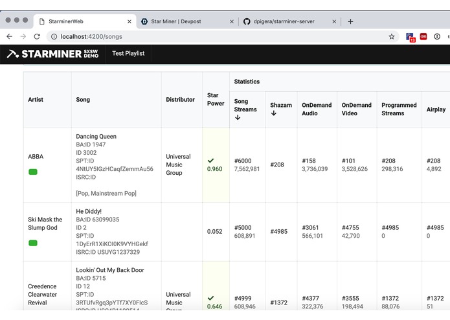This screenshot has width=450, height=320.
Task: Click the OnDemand Video column header
Action: [357, 109]
